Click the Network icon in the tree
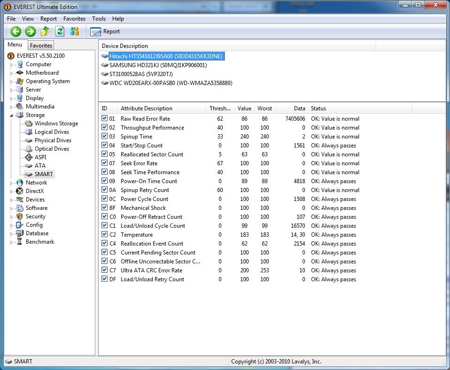 [20, 183]
